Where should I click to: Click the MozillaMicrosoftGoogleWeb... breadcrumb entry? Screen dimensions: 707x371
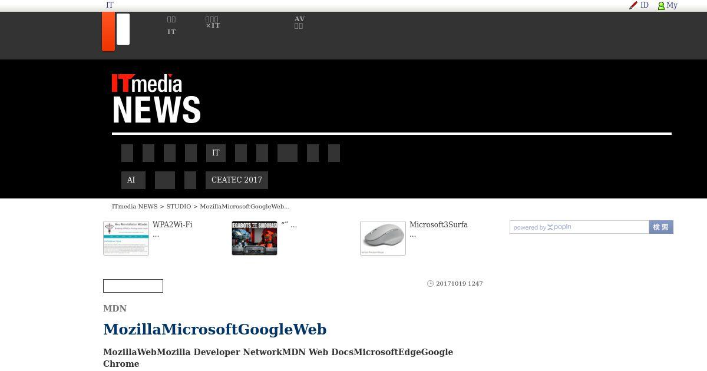pos(245,207)
